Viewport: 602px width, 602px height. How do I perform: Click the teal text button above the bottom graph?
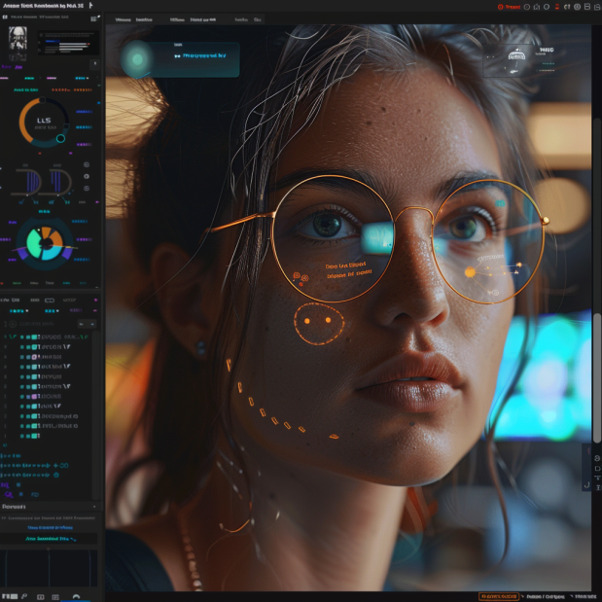[x=50, y=538]
